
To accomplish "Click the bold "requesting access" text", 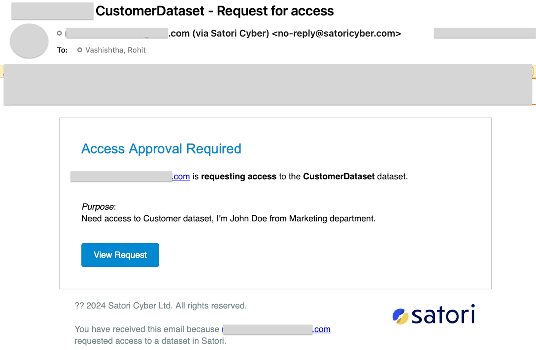I will 239,176.
